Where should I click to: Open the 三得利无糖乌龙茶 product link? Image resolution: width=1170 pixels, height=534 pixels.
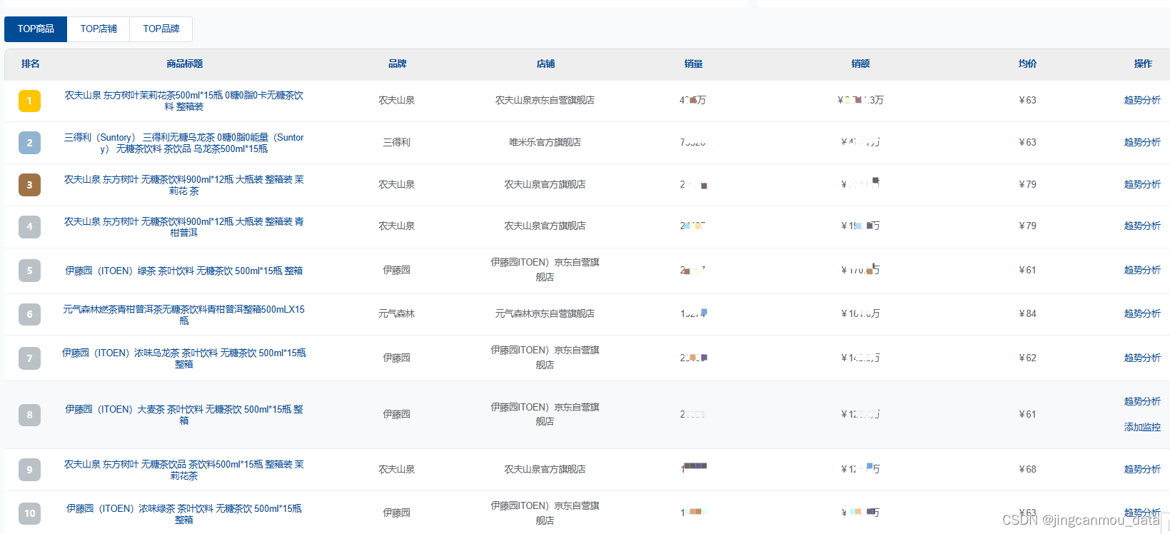pyautogui.click(x=184, y=143)
